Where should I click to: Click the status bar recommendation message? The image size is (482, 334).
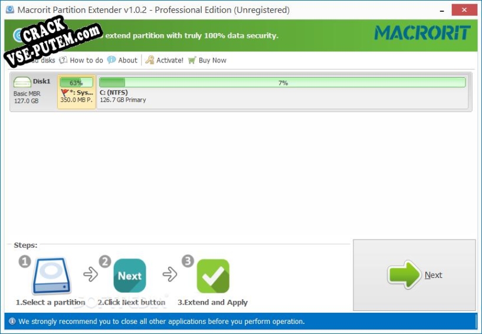(x=162, y=322)
